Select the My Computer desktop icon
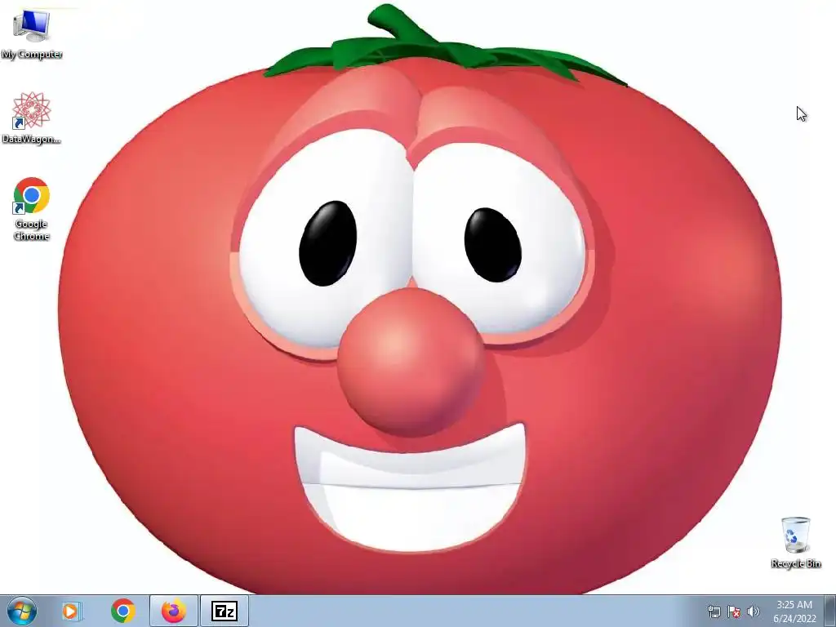 click(x=32, y=34)
